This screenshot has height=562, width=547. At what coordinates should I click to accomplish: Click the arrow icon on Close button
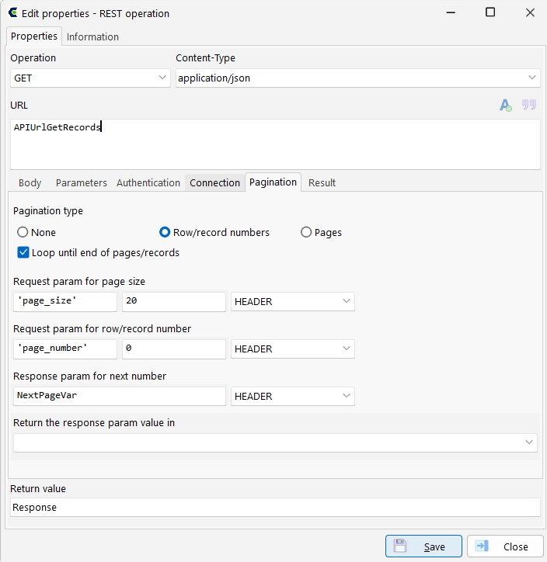[482, 546]
